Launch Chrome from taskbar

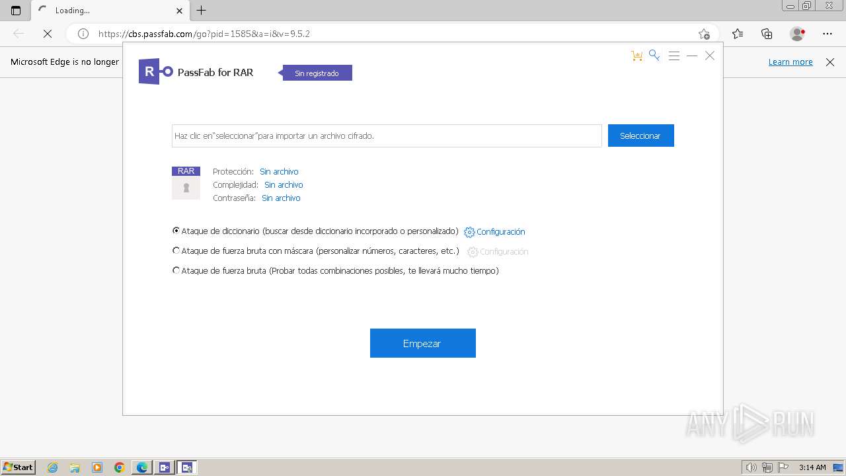coord(120,467)
